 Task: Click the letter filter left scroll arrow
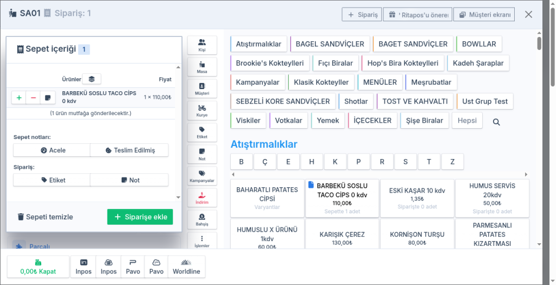coord(233,174)
